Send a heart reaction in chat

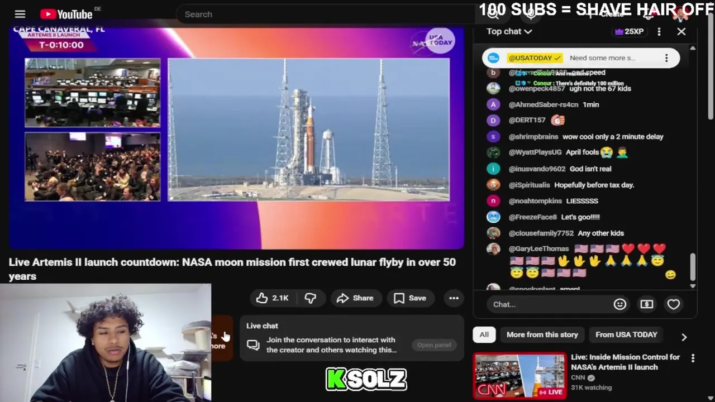pos(673,304)
